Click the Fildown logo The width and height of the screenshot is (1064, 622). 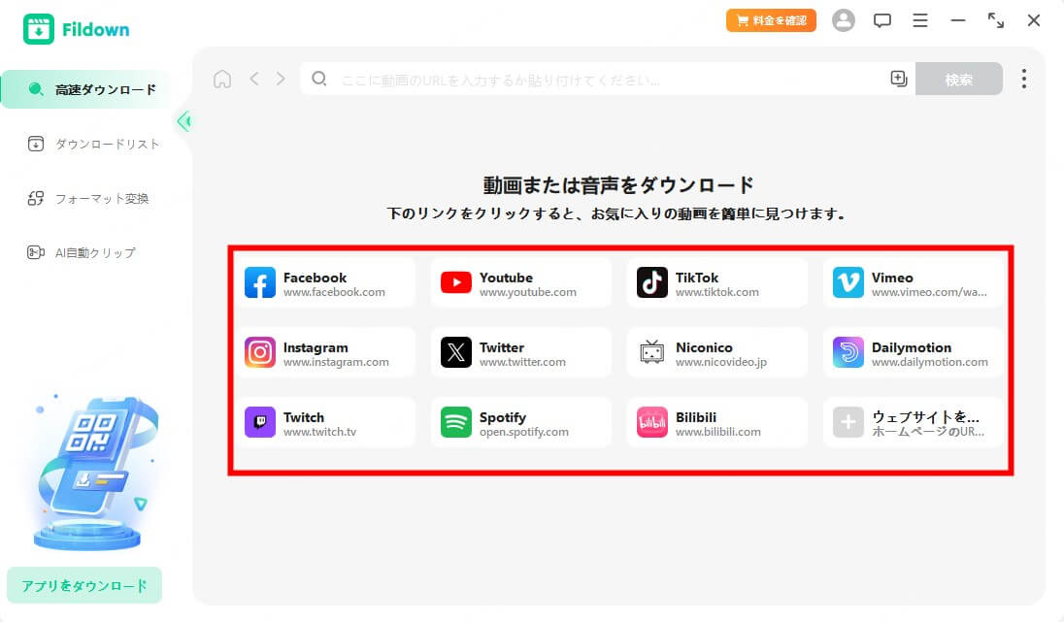click(x=76, y=29)
